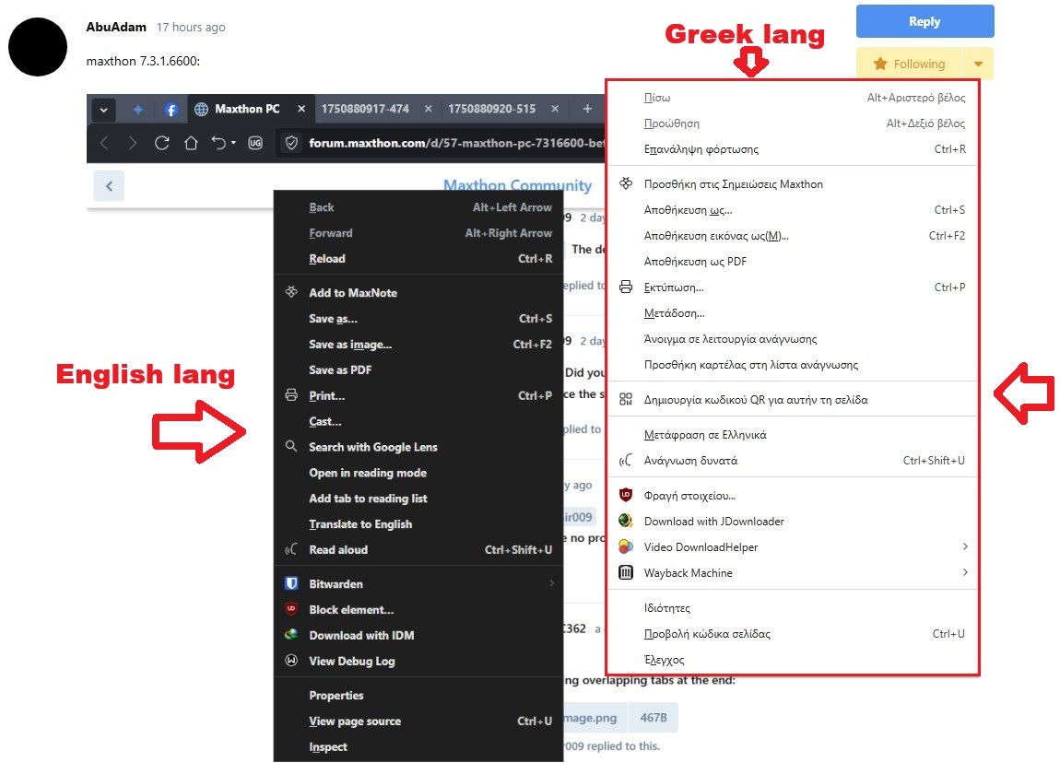Viewport: 1060px width, 763px height.
Task: Close the 1750880917-474 tab
Action: 428,109
